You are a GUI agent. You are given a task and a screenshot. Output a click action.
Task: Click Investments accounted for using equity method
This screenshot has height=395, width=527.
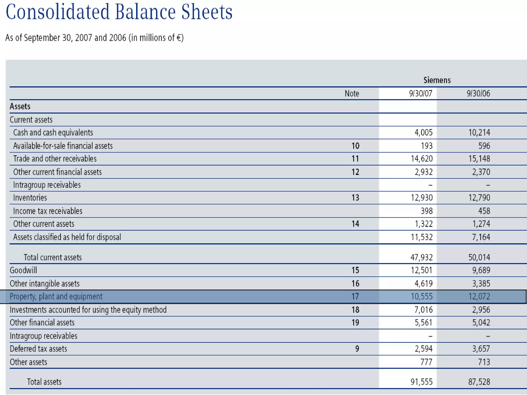click(x=88, y=310)
